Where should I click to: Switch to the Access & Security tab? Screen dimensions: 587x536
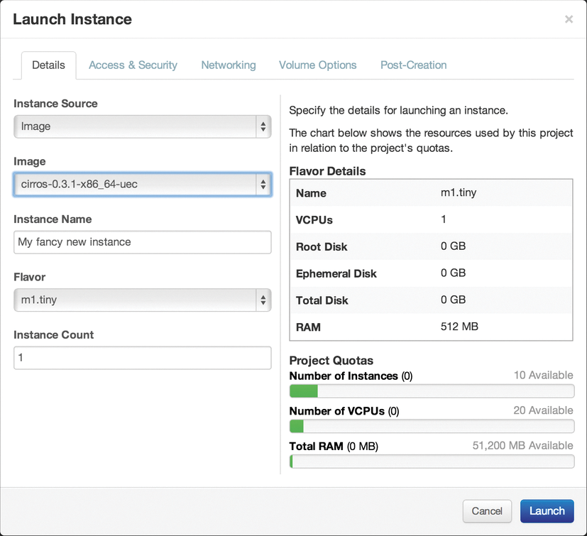click(133, 65)
